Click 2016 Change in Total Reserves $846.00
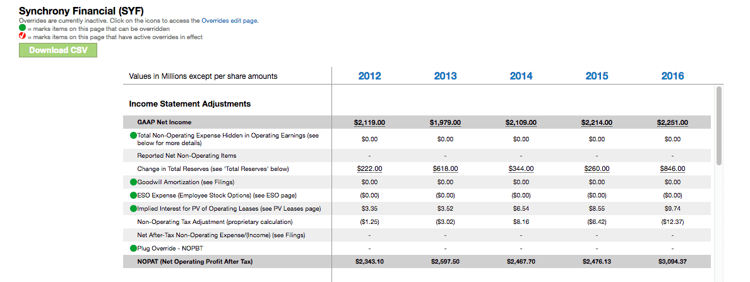This screenshot has width=750, height=282. [672, 168]
